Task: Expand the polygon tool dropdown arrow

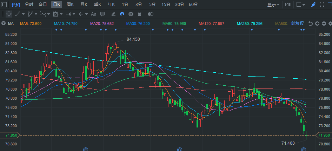Action: point(36,14)
